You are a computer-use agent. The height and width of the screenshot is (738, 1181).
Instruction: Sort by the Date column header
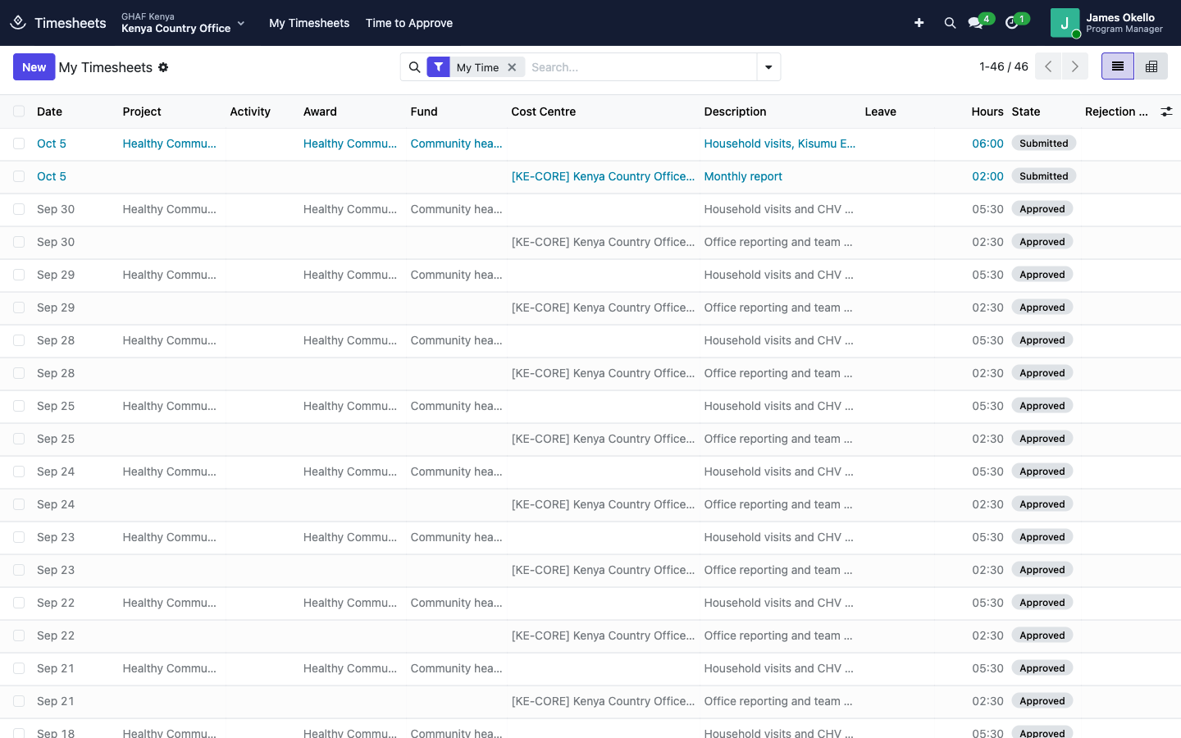click(49, 112)
